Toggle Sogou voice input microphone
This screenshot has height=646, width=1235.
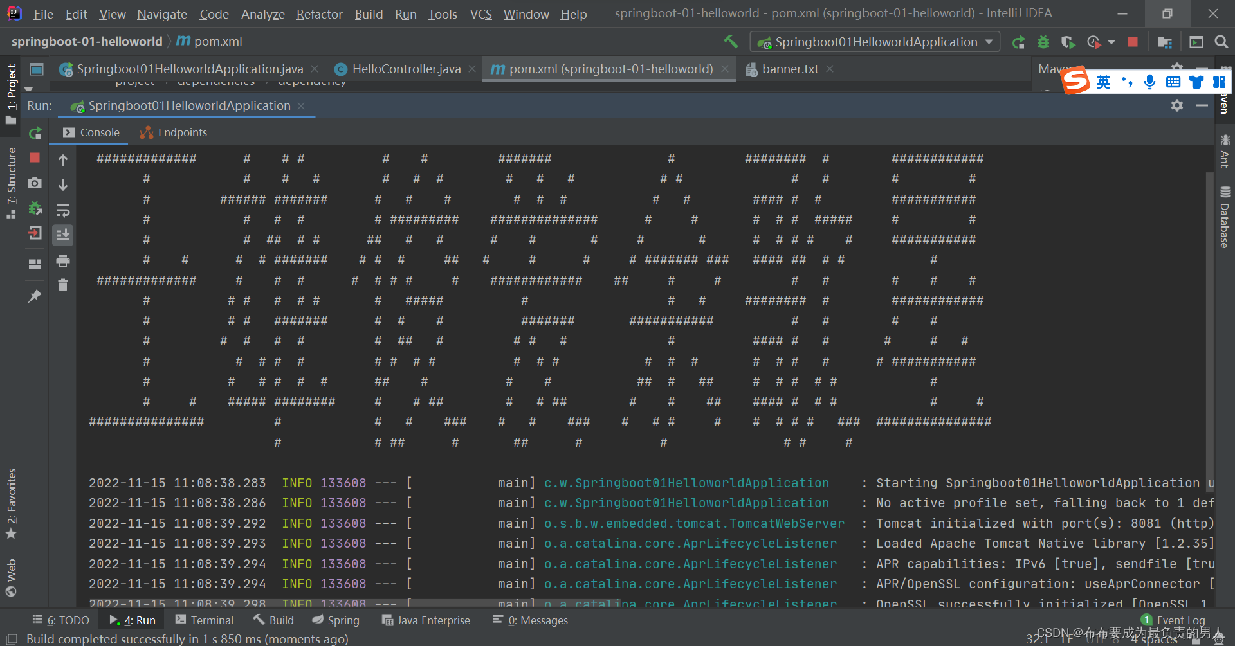point(1150,82)
